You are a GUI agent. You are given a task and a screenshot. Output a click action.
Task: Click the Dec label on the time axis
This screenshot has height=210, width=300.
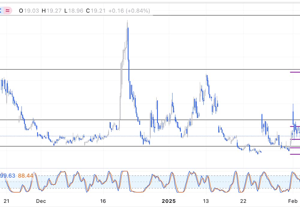[x=42, y=201]
